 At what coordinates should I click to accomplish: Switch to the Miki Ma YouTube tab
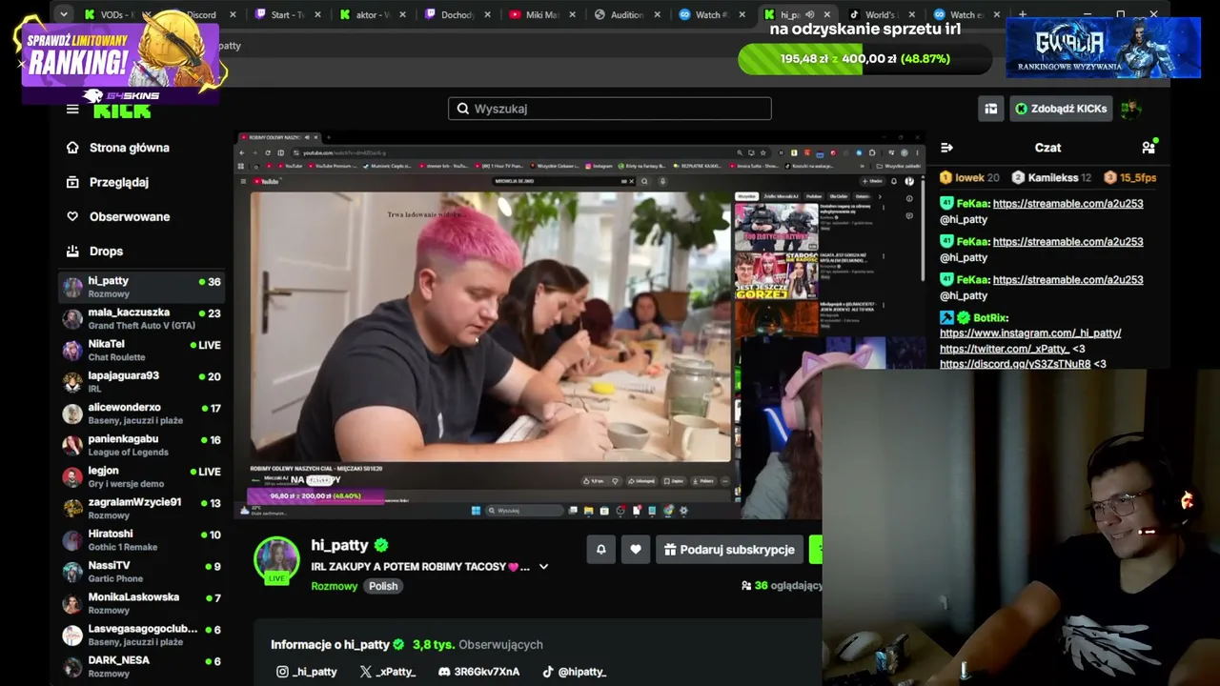click(x=542, y=14)
